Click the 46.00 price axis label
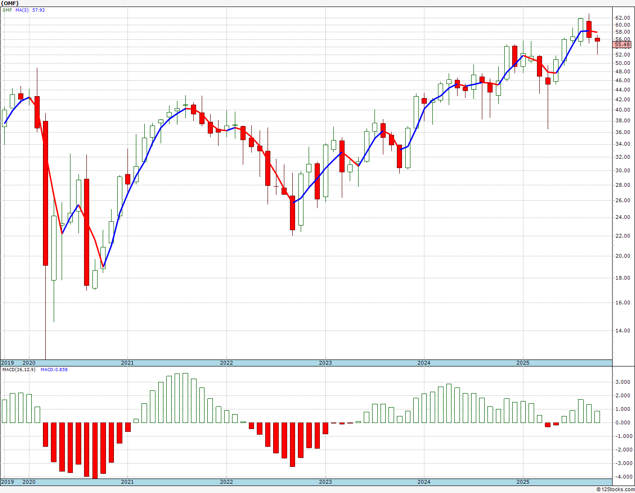The width and height of the screenshot is (635, 493). [623, 80]
